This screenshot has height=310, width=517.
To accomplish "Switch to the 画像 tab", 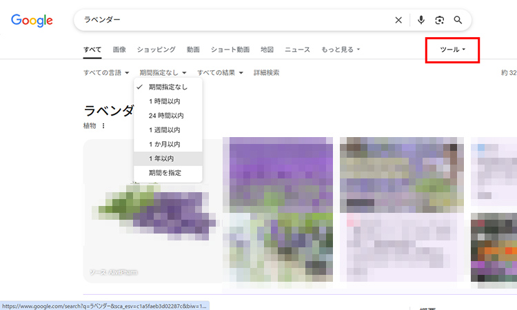I will point(119,50).
